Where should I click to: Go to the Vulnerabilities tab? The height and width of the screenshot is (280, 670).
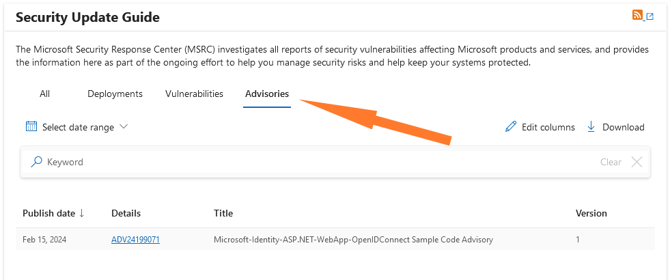point(194,94)
